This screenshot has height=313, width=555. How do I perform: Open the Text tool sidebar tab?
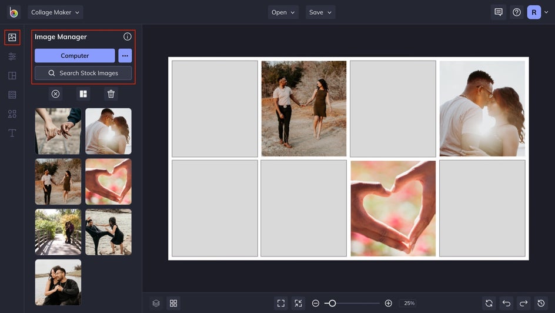(x=12, y=133)
